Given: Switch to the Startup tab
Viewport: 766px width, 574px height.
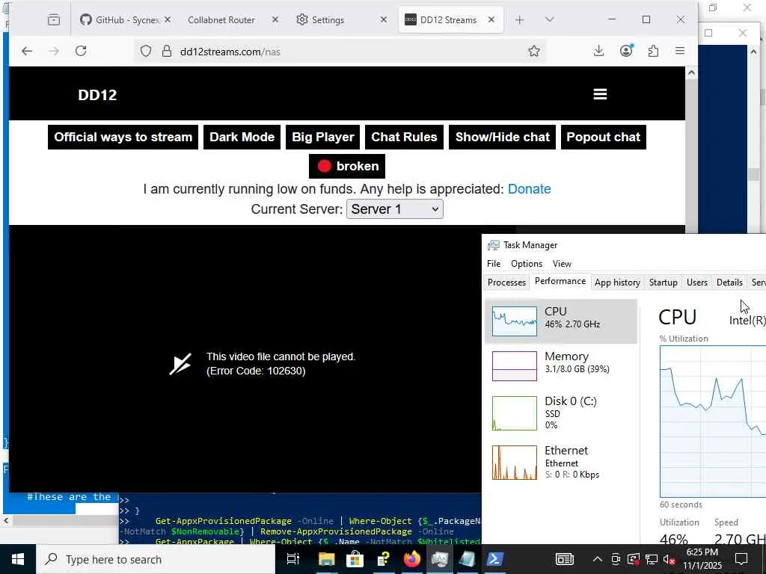Looking at the screenshot, I should [663, 283].
